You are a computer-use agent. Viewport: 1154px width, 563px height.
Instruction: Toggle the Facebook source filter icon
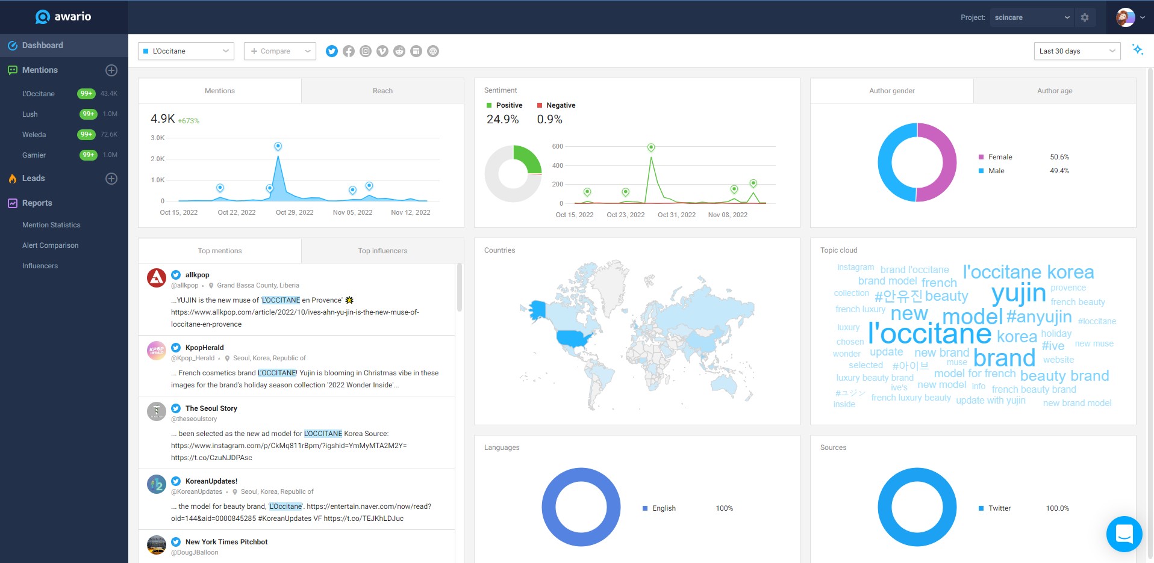349,51
